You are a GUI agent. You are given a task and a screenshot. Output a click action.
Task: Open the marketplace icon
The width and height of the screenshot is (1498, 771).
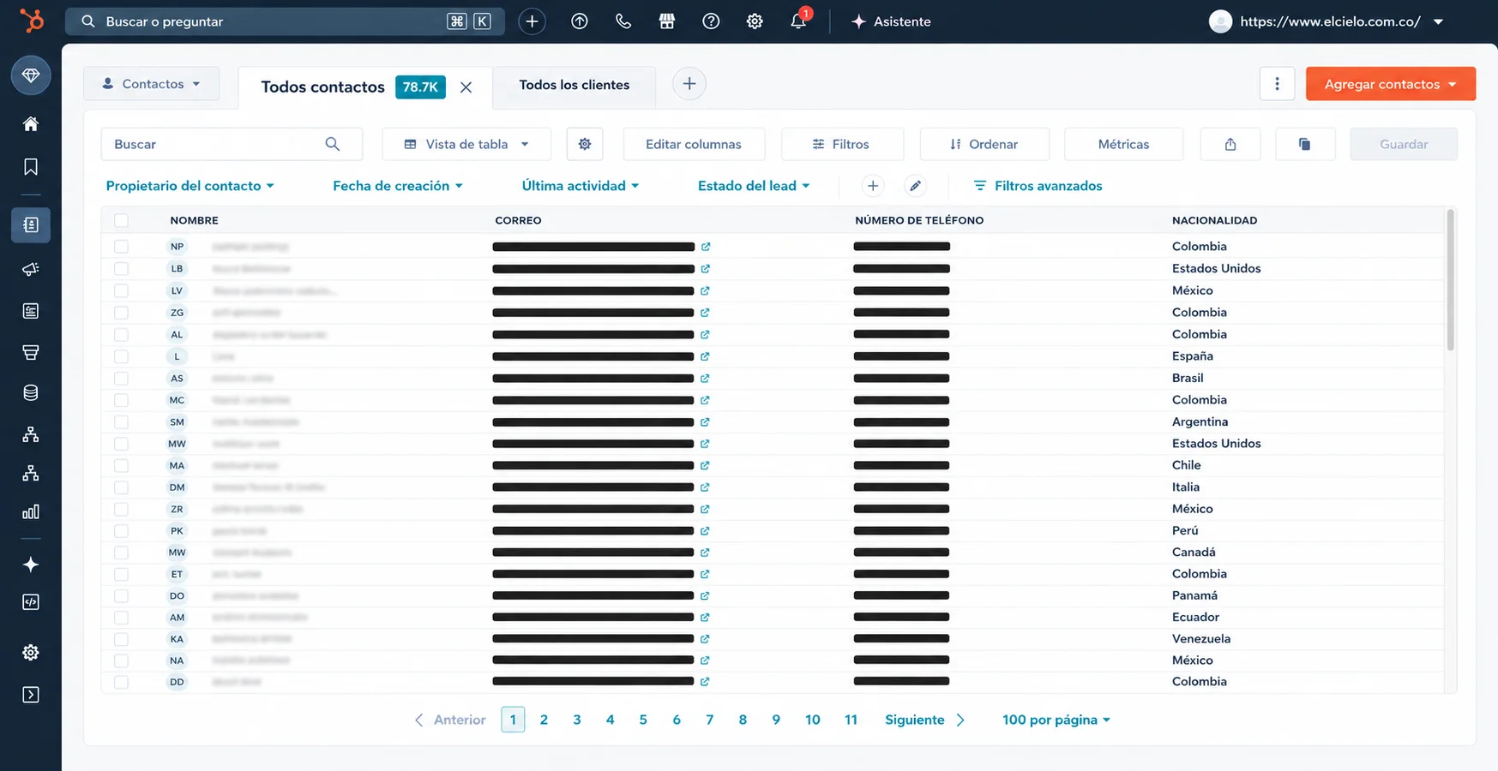[667, 21]
